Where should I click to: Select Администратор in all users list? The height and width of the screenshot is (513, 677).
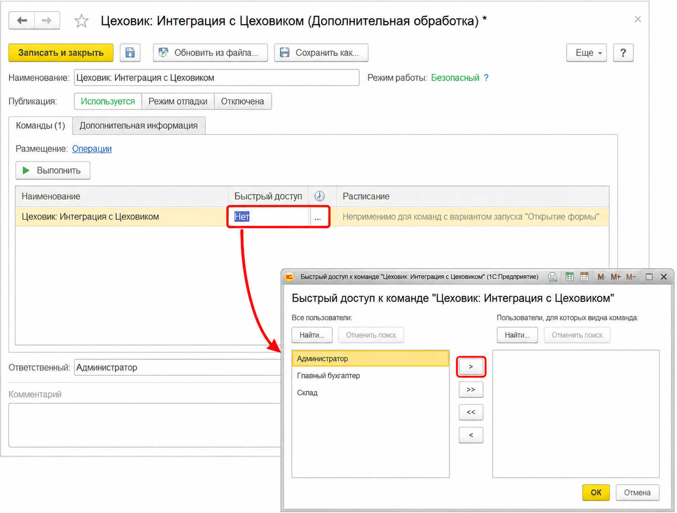370,358
